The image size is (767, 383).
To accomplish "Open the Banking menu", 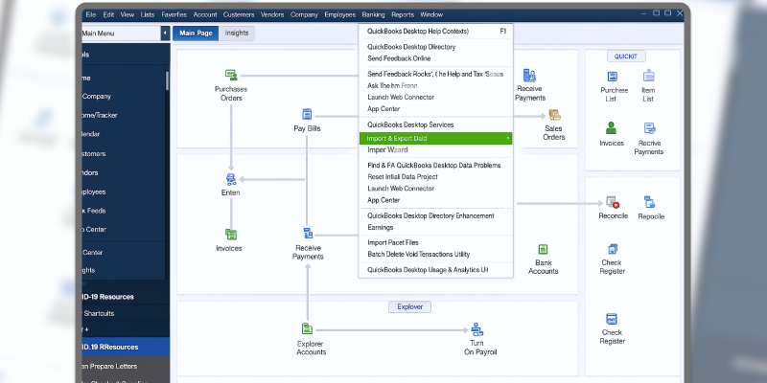I will pos(373,14).
